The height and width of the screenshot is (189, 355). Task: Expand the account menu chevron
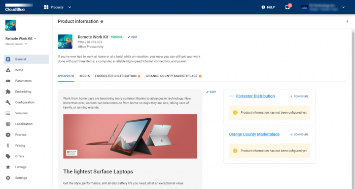point(344,7)
